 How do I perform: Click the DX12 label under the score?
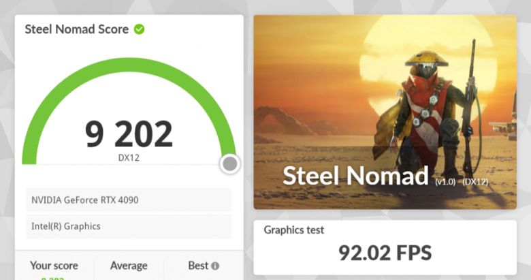click(x=129, y=157)
